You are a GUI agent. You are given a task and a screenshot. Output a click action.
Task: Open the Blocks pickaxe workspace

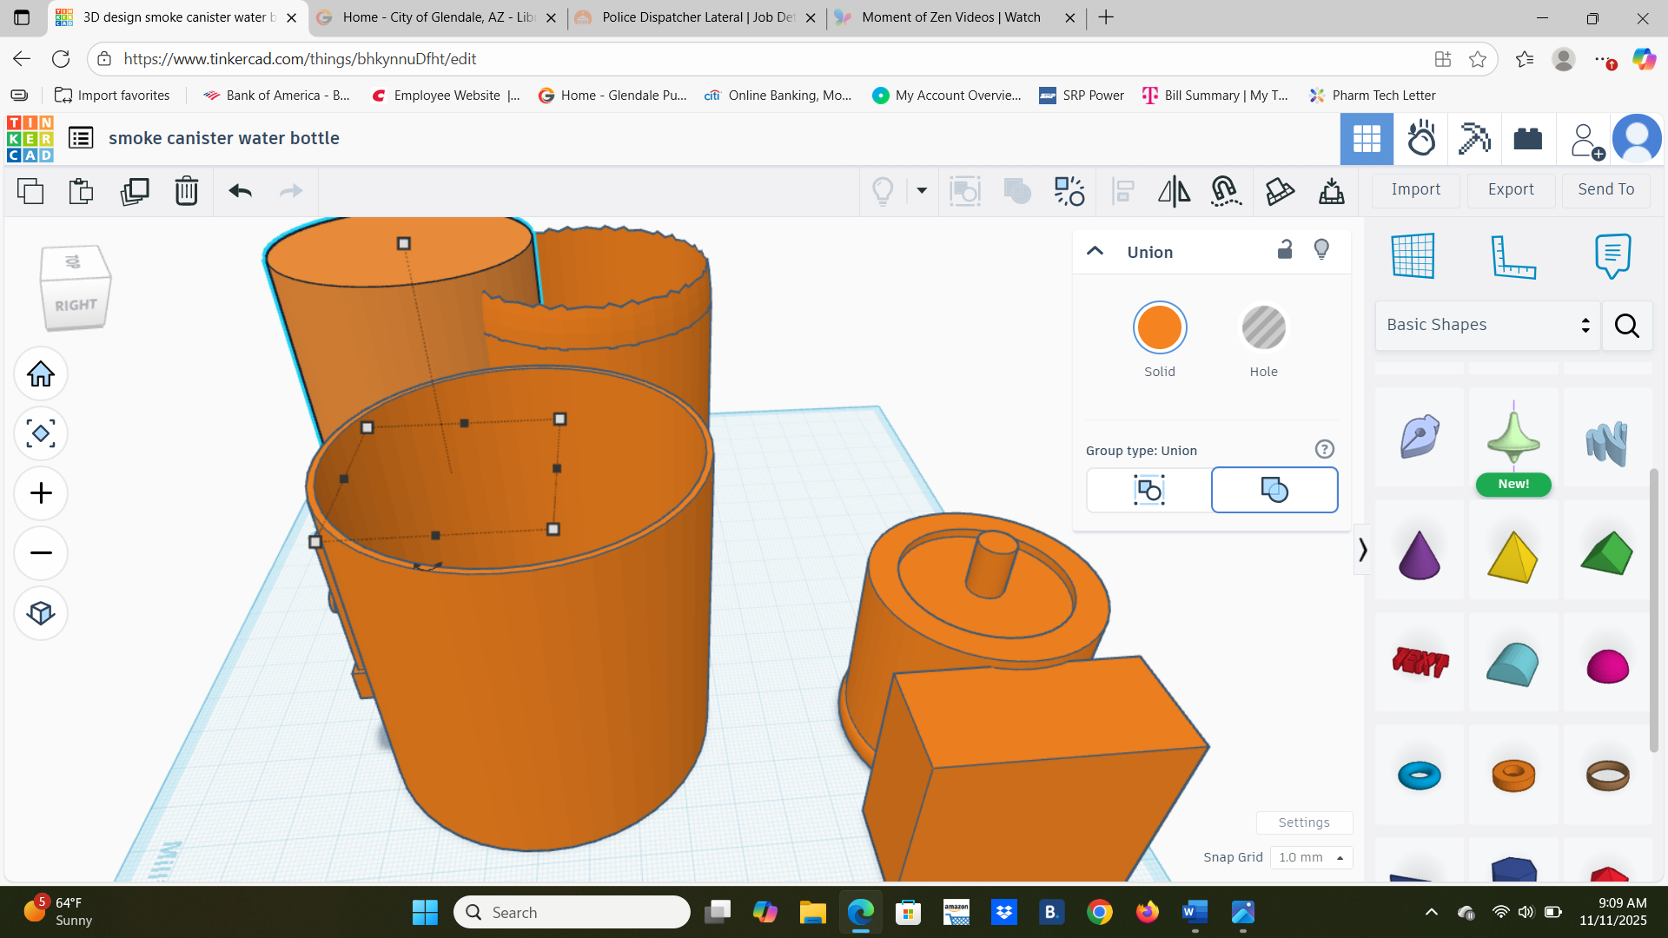tap(1474, 139)
